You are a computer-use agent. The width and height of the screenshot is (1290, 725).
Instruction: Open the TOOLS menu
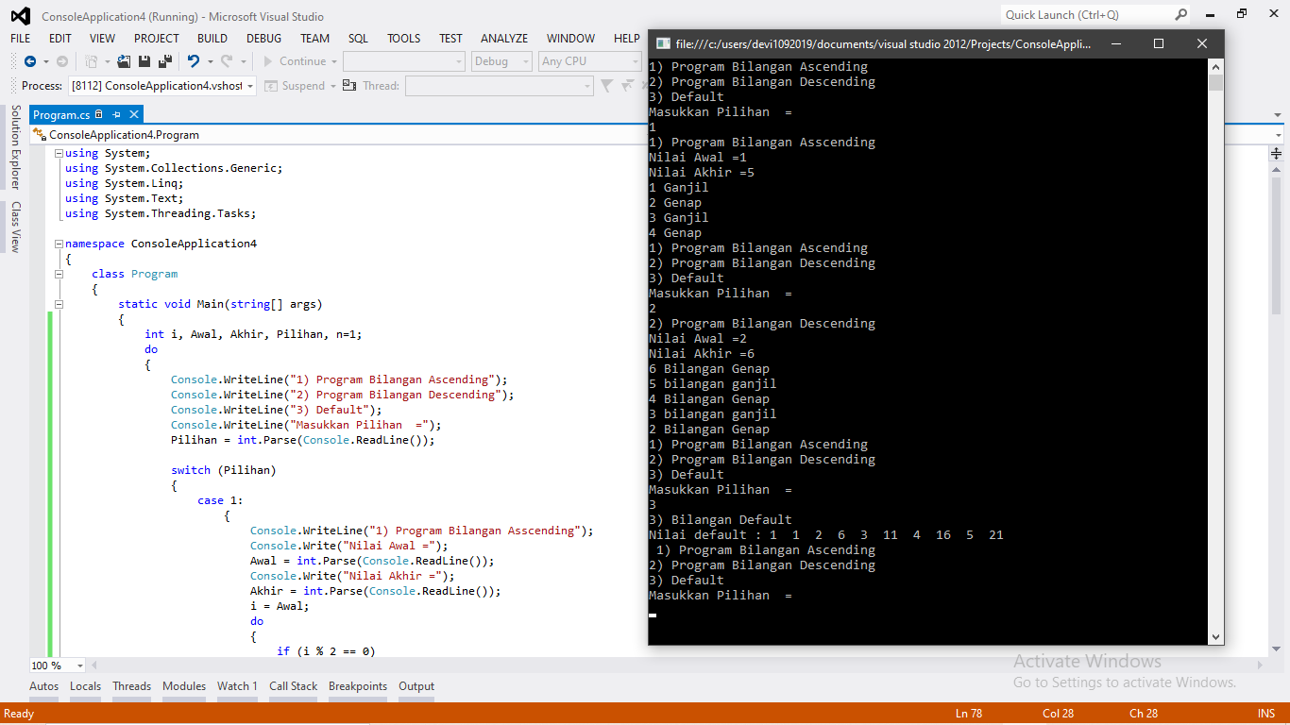pos(404,39)
